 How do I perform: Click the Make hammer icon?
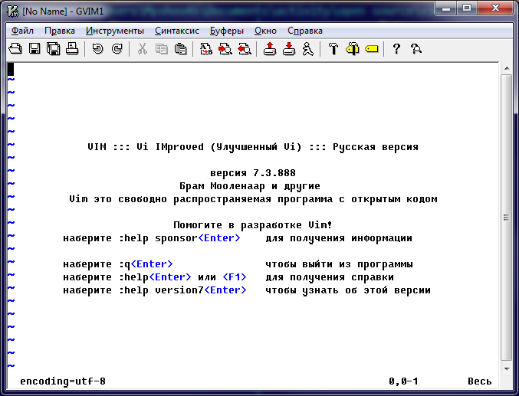point(333,49)
